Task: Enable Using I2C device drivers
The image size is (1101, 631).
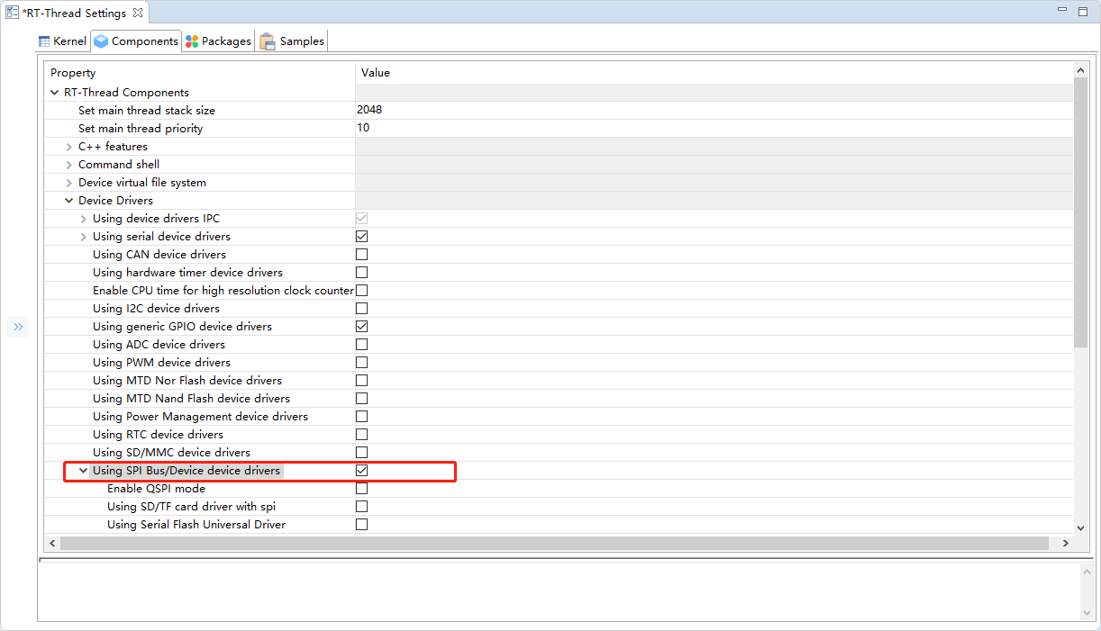Action: pyautogui.click(x=361, y=309)
